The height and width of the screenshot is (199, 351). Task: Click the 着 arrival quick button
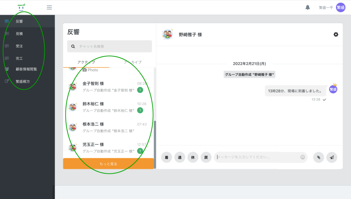click(167, 157)
